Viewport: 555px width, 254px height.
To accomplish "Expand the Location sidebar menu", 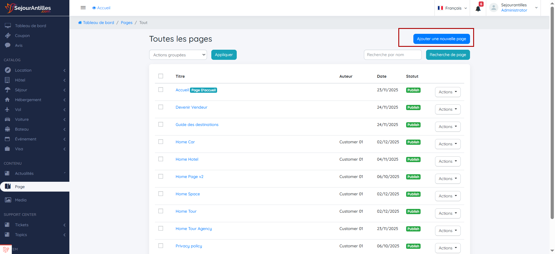I will pos(23,70).
